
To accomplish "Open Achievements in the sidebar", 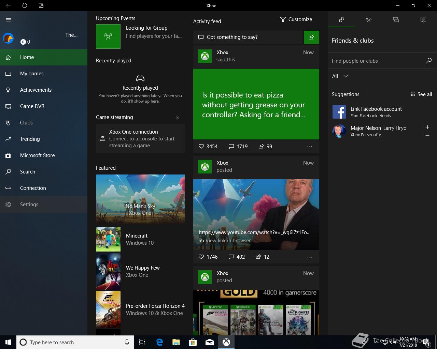I will (x=44, y=90).
